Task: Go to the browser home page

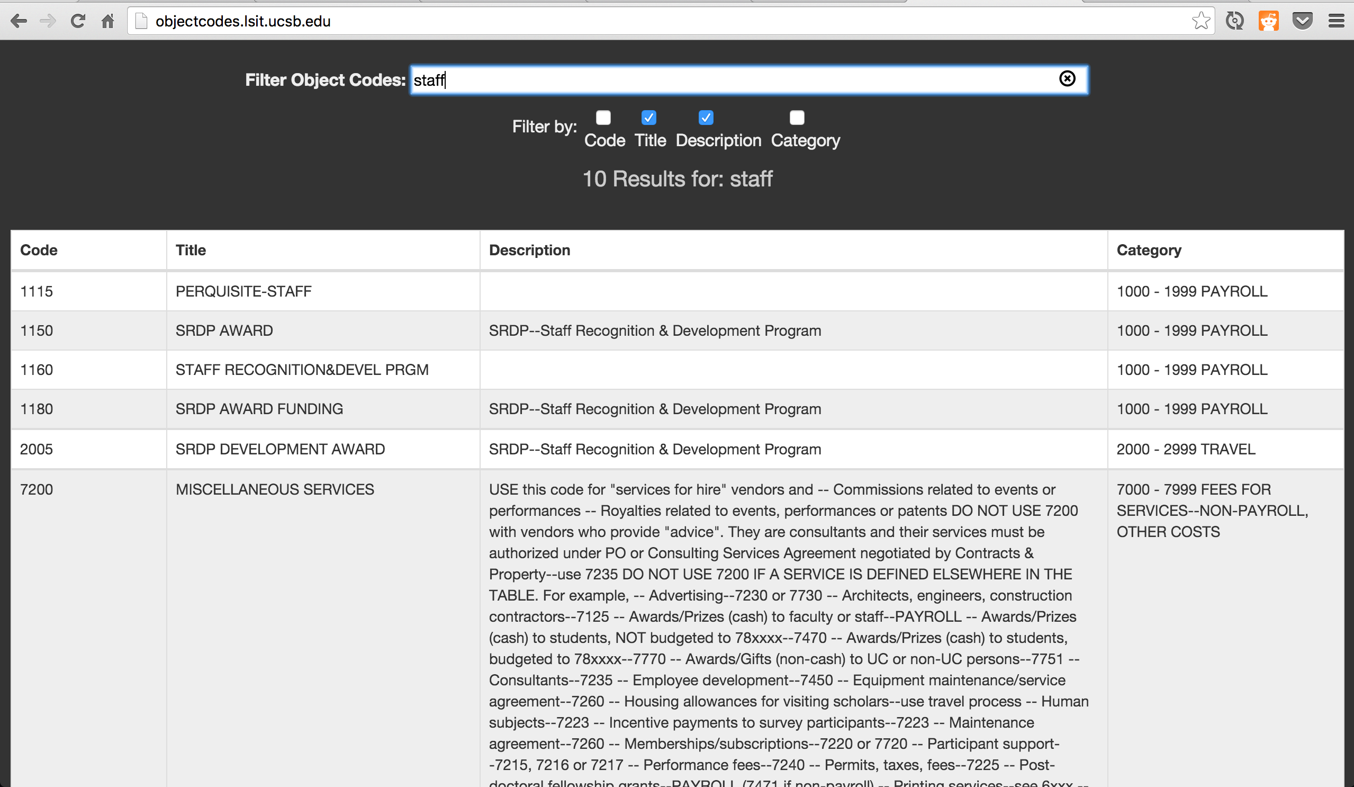Action: point(108,21)
